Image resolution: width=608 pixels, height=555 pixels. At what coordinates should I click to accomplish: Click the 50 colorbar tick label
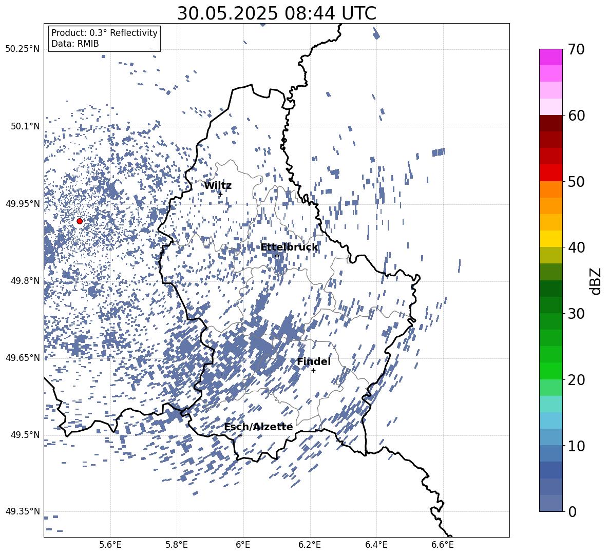click(576, 181)
